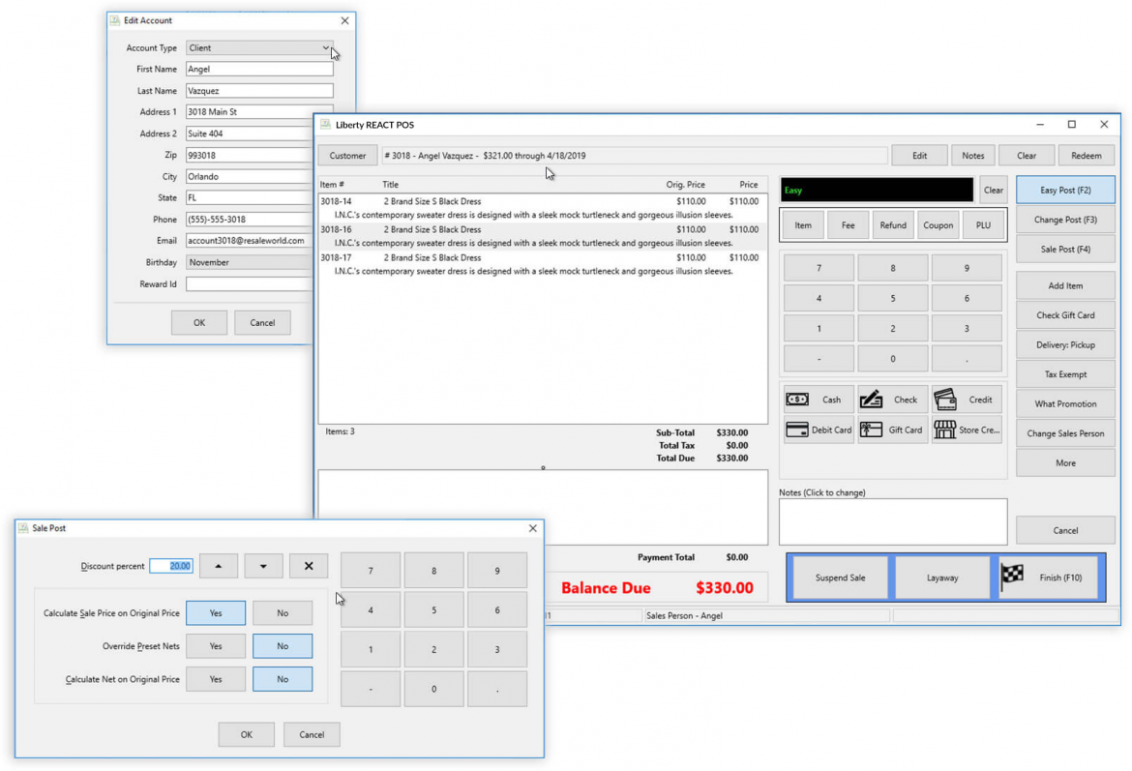Set Override Preset Nets to Yes

point(216,646)
